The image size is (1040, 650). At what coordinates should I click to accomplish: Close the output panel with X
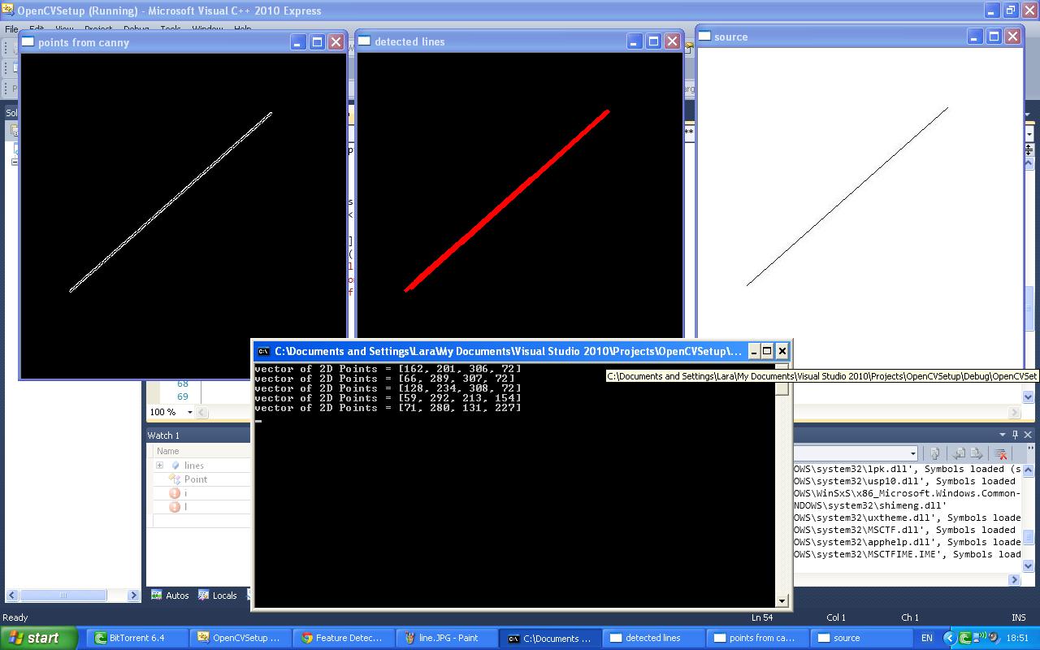point(1028,435)
